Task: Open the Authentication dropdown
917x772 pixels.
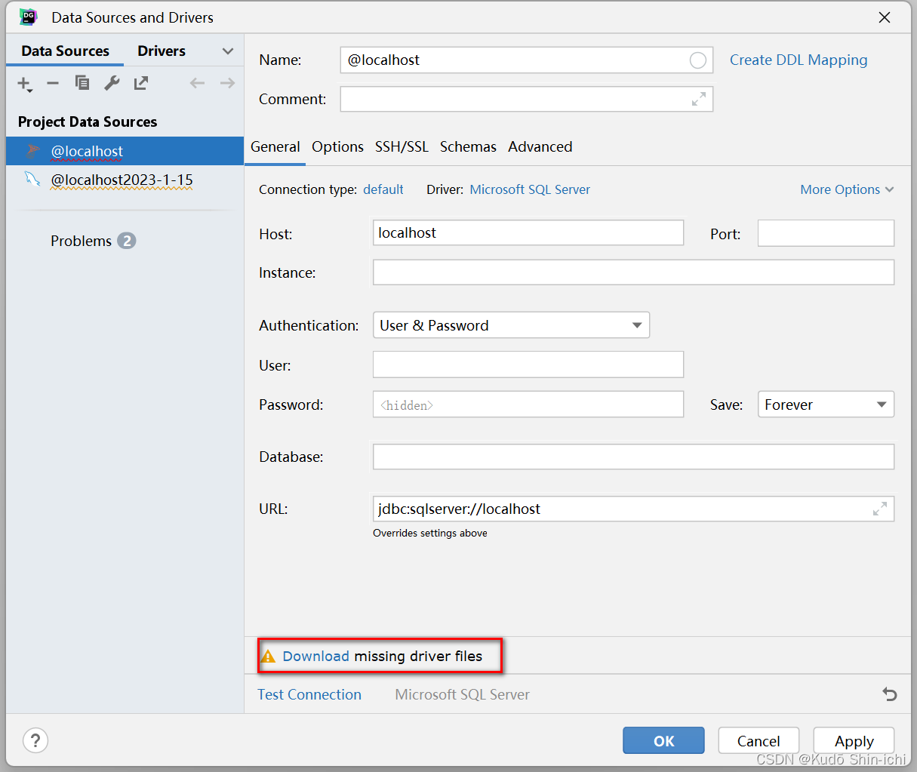Action: [511, 325]
